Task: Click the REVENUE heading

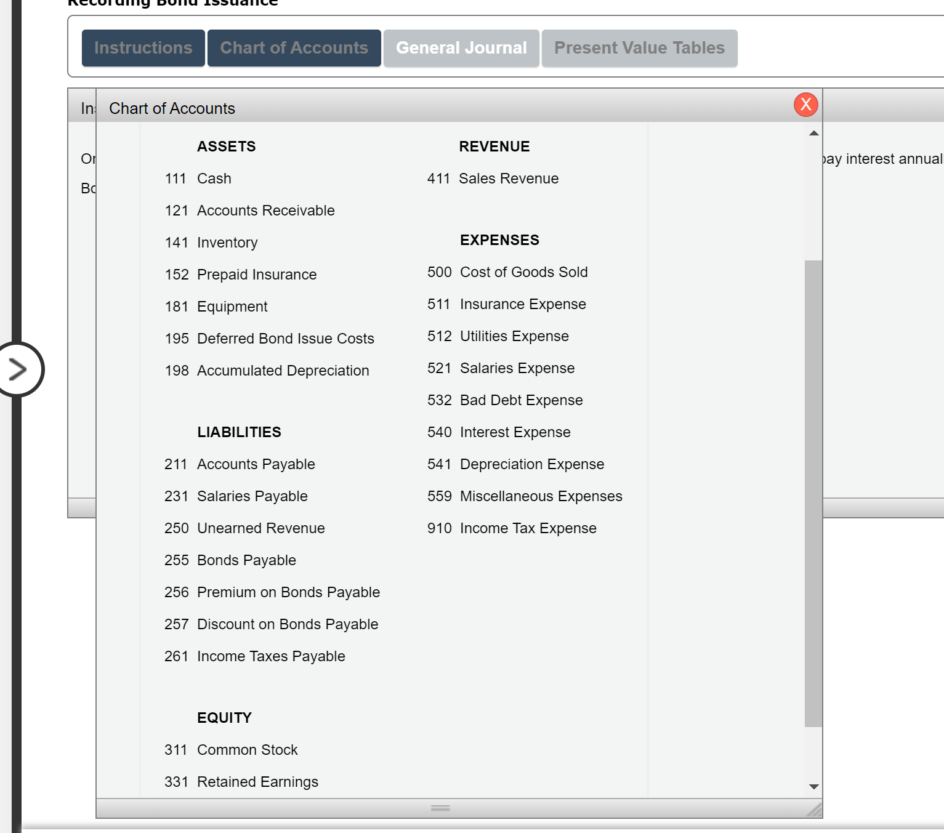Action: [494, 147]
